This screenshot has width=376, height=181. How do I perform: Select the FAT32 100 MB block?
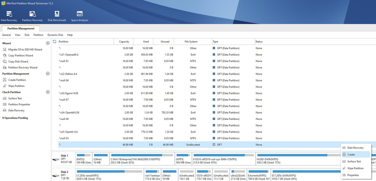click(83, 159)
